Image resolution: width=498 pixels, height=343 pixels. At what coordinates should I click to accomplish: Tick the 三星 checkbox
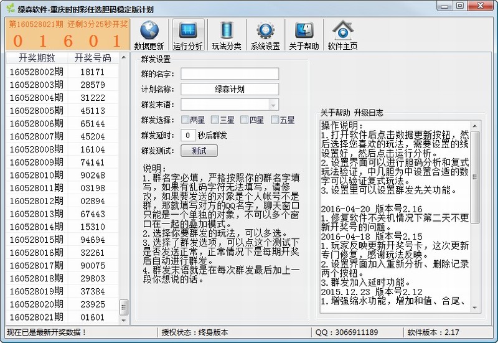(x=215, y=120)
